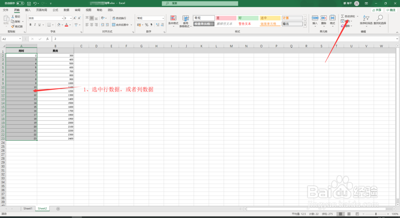Expand the cell styles gallery
Screen dimensions: 400x218
[x=305, y=25]
